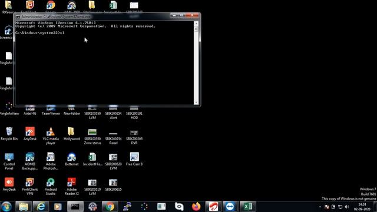Open the Command Prompt title bar system icon
The height and width of the screenshot is (212, 377).
click(x=18, y=16)
